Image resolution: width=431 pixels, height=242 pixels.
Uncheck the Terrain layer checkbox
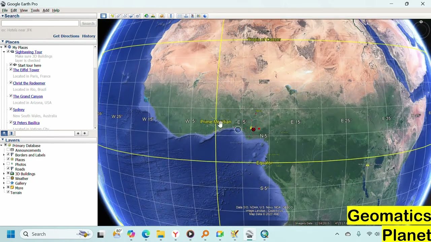coord(8,193)
